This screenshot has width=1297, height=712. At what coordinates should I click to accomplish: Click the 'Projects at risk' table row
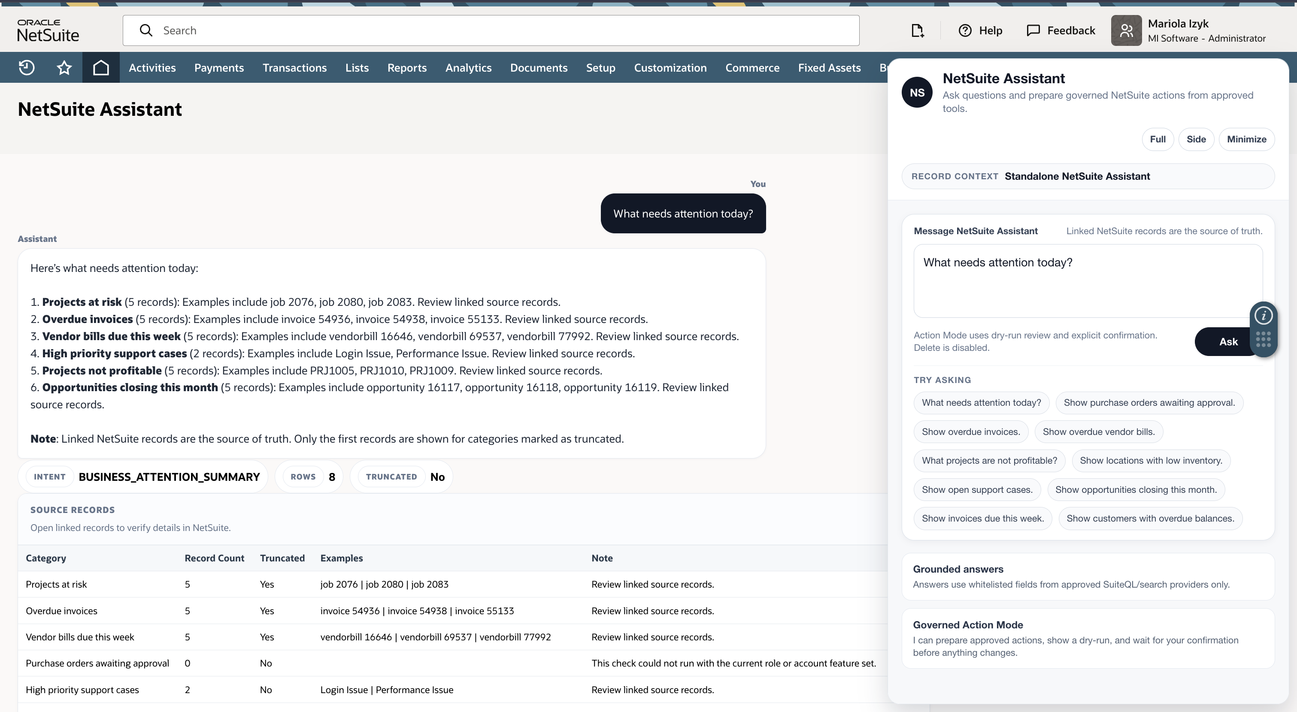point(453,584)
